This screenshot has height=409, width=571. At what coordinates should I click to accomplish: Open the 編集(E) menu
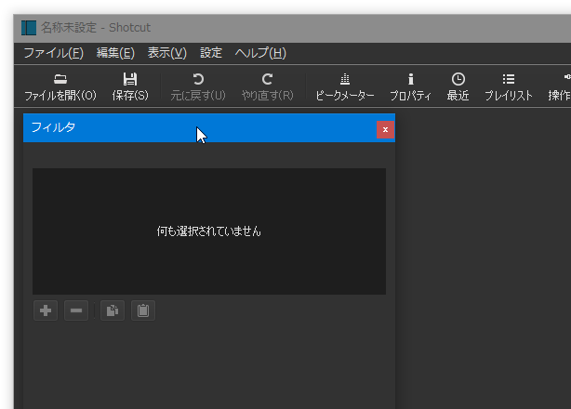(x=115, y=53)
